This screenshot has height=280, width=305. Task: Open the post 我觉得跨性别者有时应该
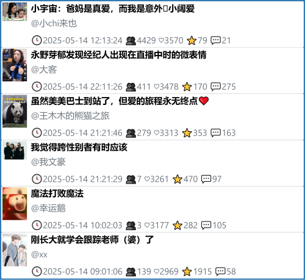pos(79,147)
